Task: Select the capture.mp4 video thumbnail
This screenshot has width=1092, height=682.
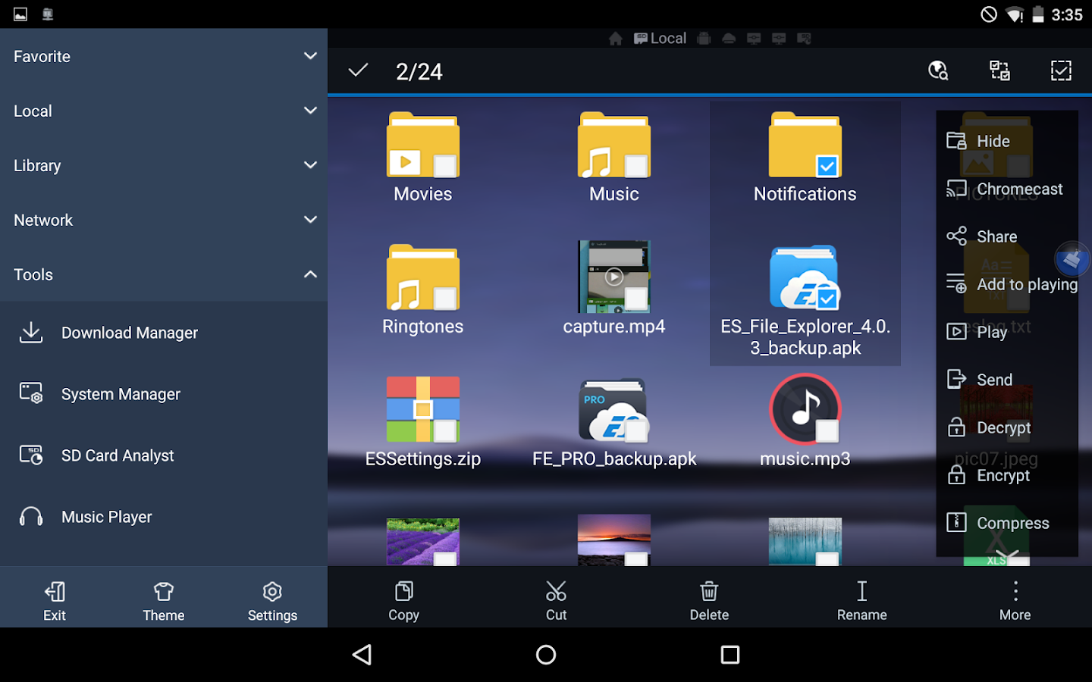Action: pyautogui.click(x=613, y=276)
